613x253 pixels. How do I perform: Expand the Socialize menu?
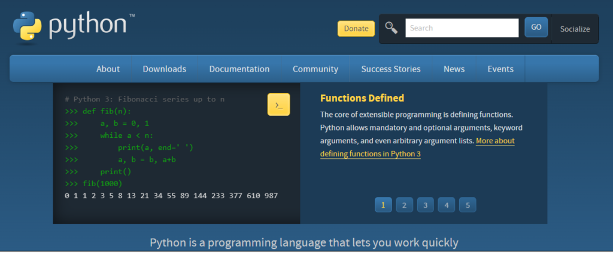pyautogui.click(x=575, y=29)
